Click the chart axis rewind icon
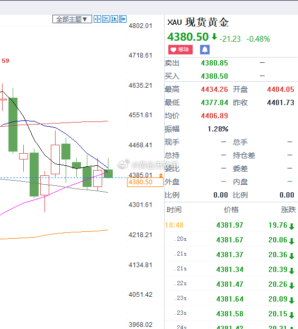The height and width of the screenshot is (329, 298). coord(106,19)
